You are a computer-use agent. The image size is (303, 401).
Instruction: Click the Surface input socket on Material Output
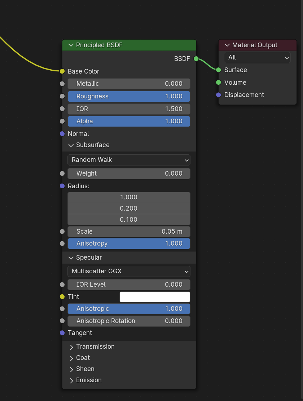(218, 70)
